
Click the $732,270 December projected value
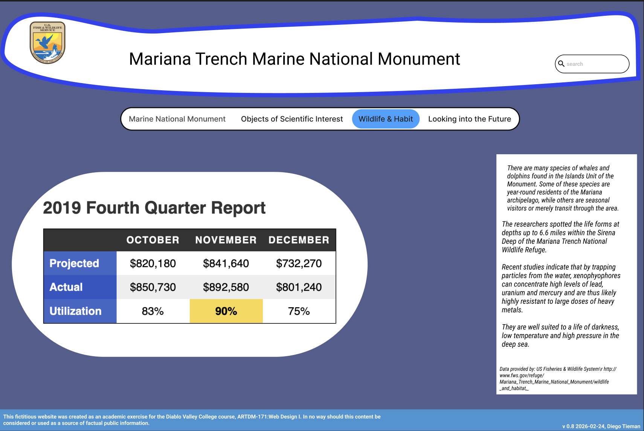[299, 263]
